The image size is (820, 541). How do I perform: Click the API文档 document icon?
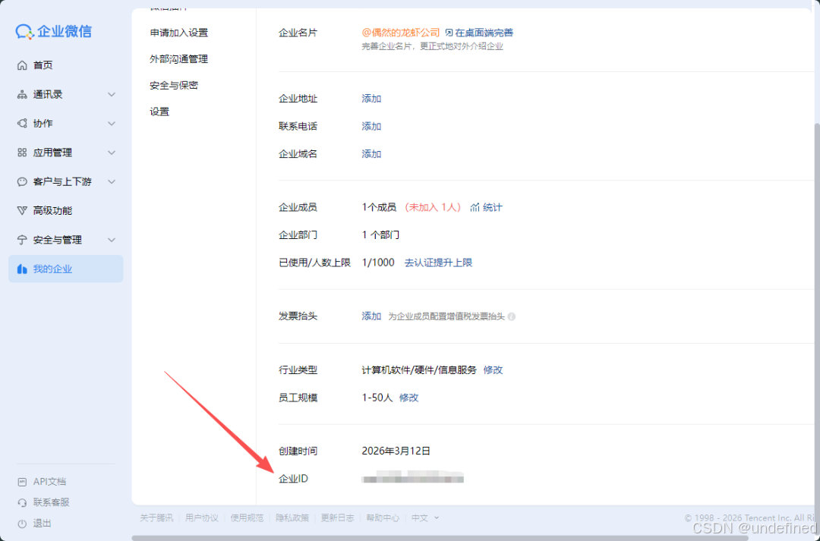(x=22, y=482)
